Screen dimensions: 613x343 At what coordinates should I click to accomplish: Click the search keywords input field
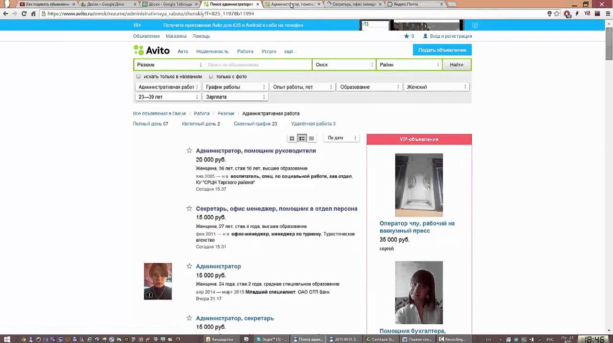[259, 64]
